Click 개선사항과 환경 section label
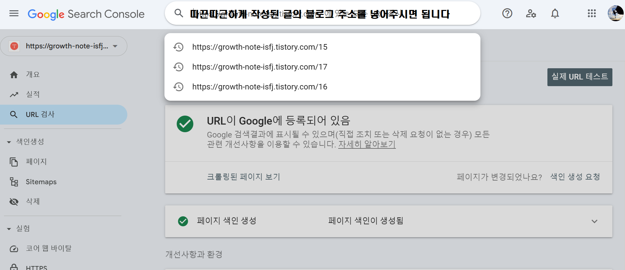 pos(194,254)
